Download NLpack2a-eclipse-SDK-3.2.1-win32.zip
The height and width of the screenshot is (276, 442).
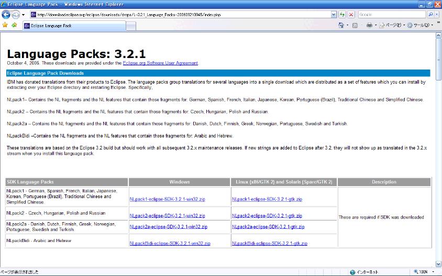point(169,226)
